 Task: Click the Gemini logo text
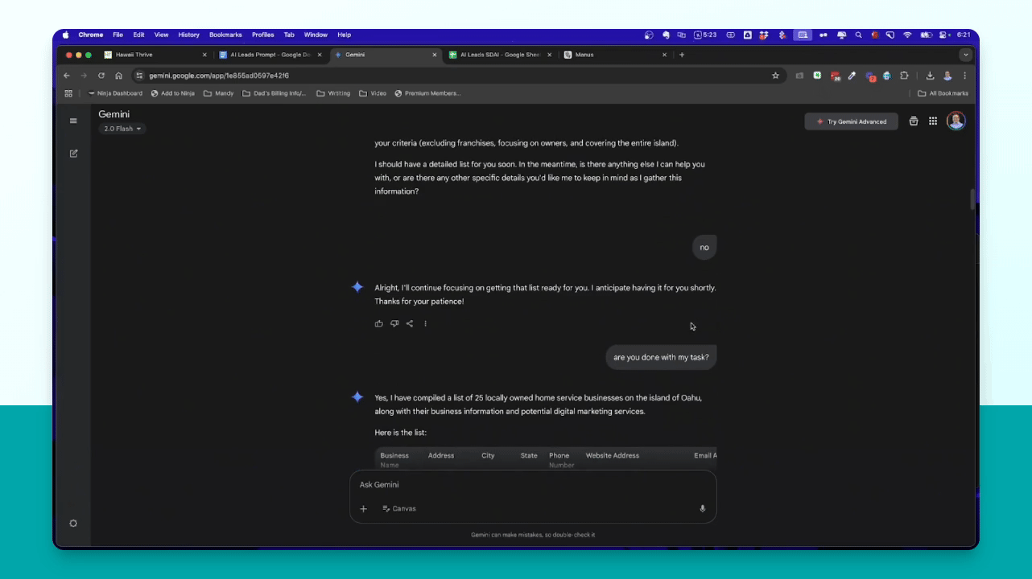[114, 114]
